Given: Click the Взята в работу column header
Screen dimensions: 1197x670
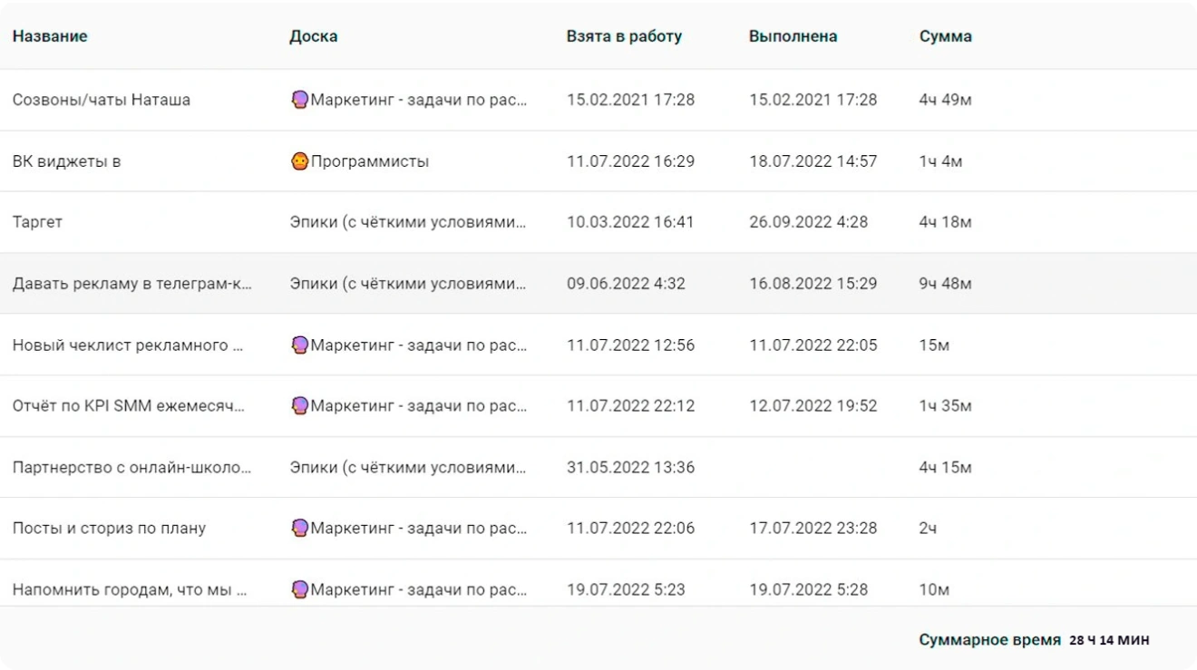Looking at the screenshot, I should (x=624, y=37).
